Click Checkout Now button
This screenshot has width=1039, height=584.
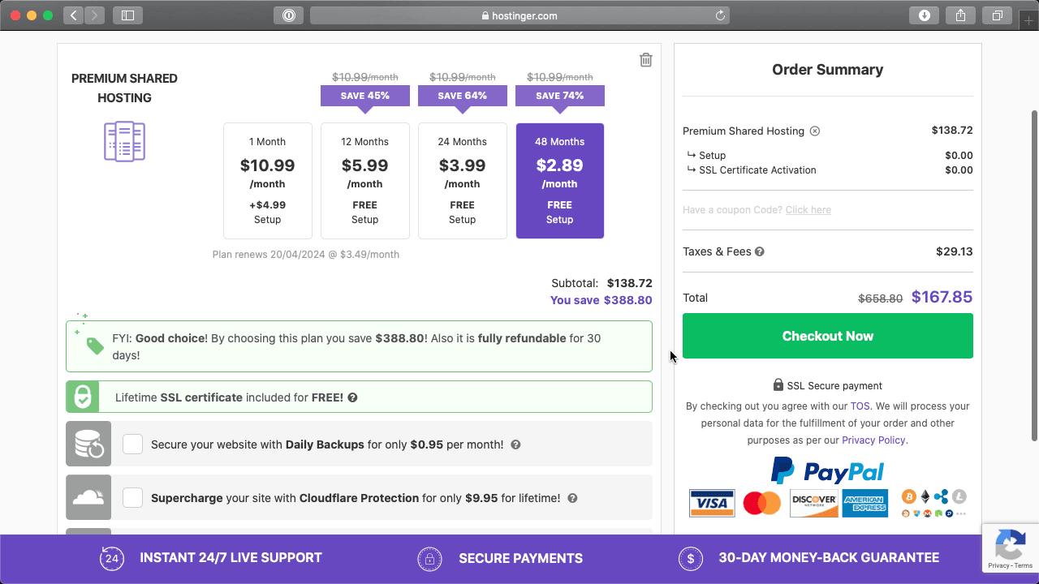click(x=828, y=336)
